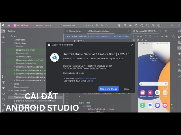Viewport: 181px width, 135px height.
Task: Dismiss About dialog with X button
Action: click(x=132, y=45)
